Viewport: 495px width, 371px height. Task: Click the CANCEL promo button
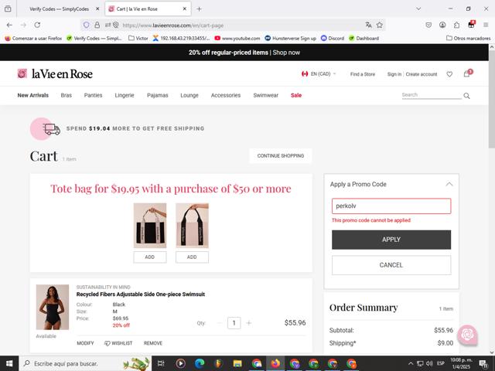point(391,265)
